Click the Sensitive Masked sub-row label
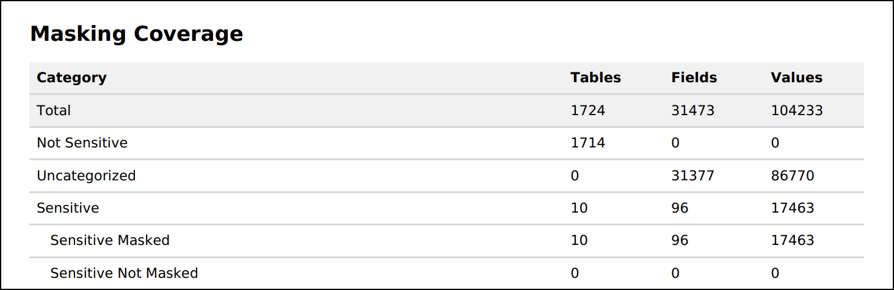Screen dimensions: 894x290 (x=110, y=241)
